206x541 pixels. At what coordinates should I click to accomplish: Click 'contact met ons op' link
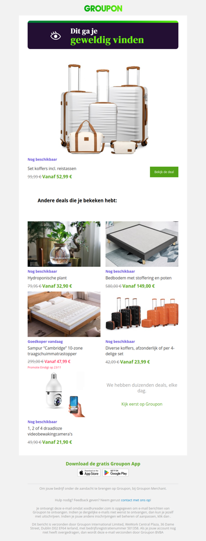(x=136, y=500)
